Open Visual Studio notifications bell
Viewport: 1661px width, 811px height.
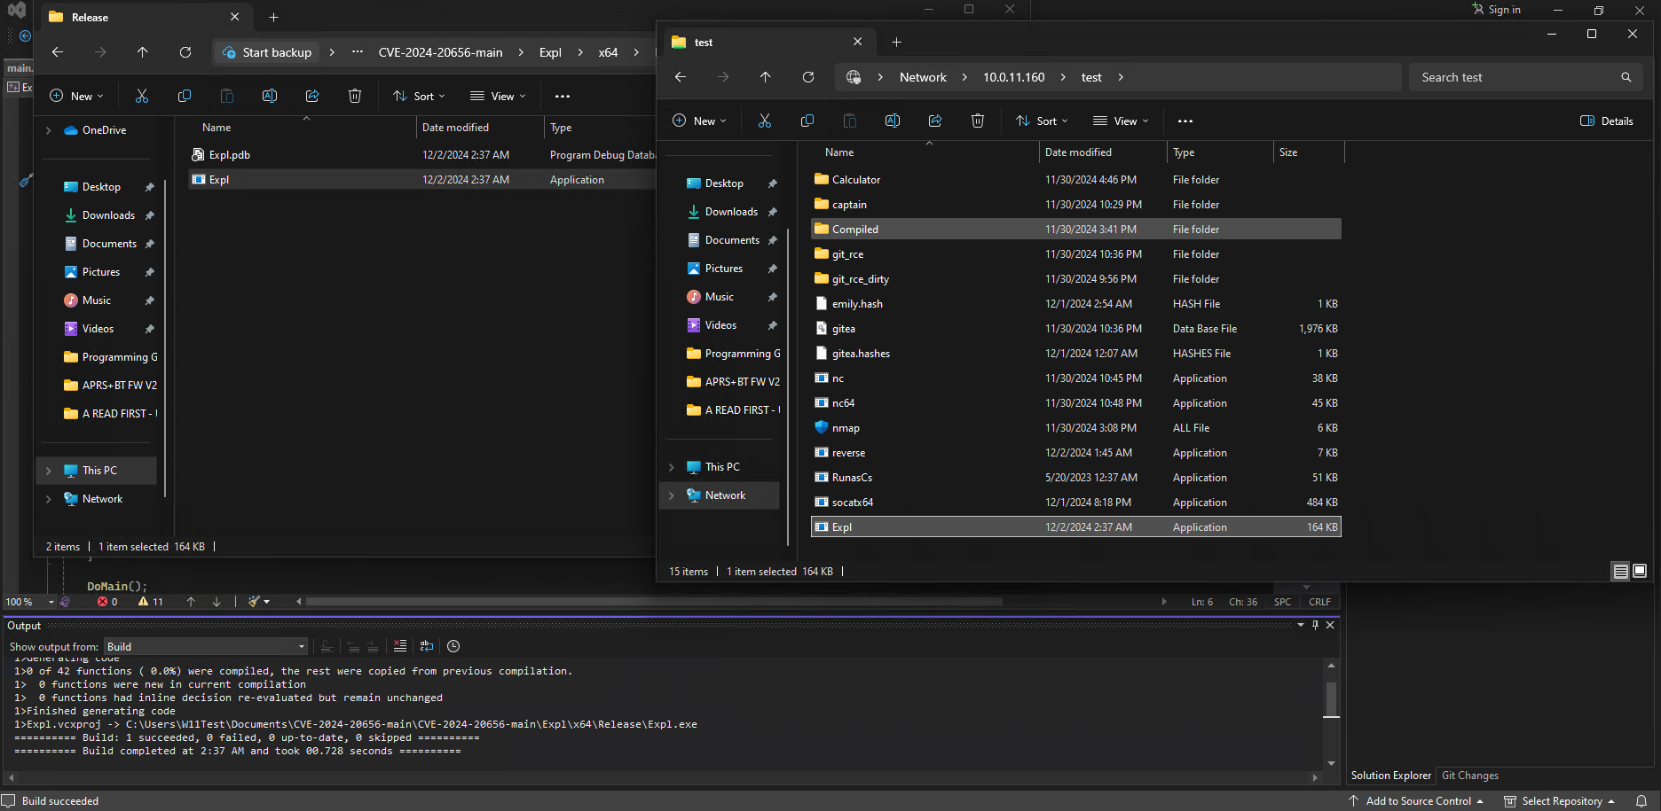click(x=1642, y=801)
